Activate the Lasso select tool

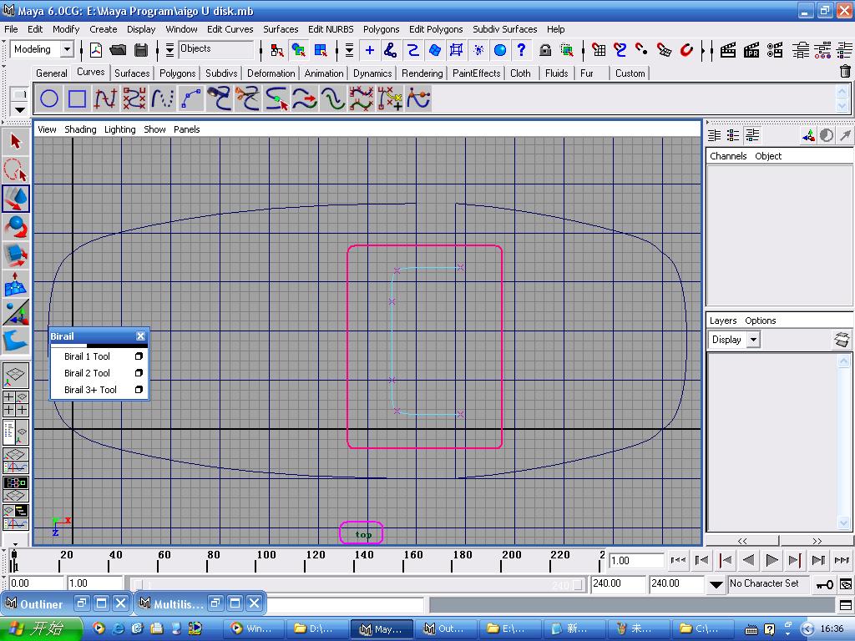point(15,170)
